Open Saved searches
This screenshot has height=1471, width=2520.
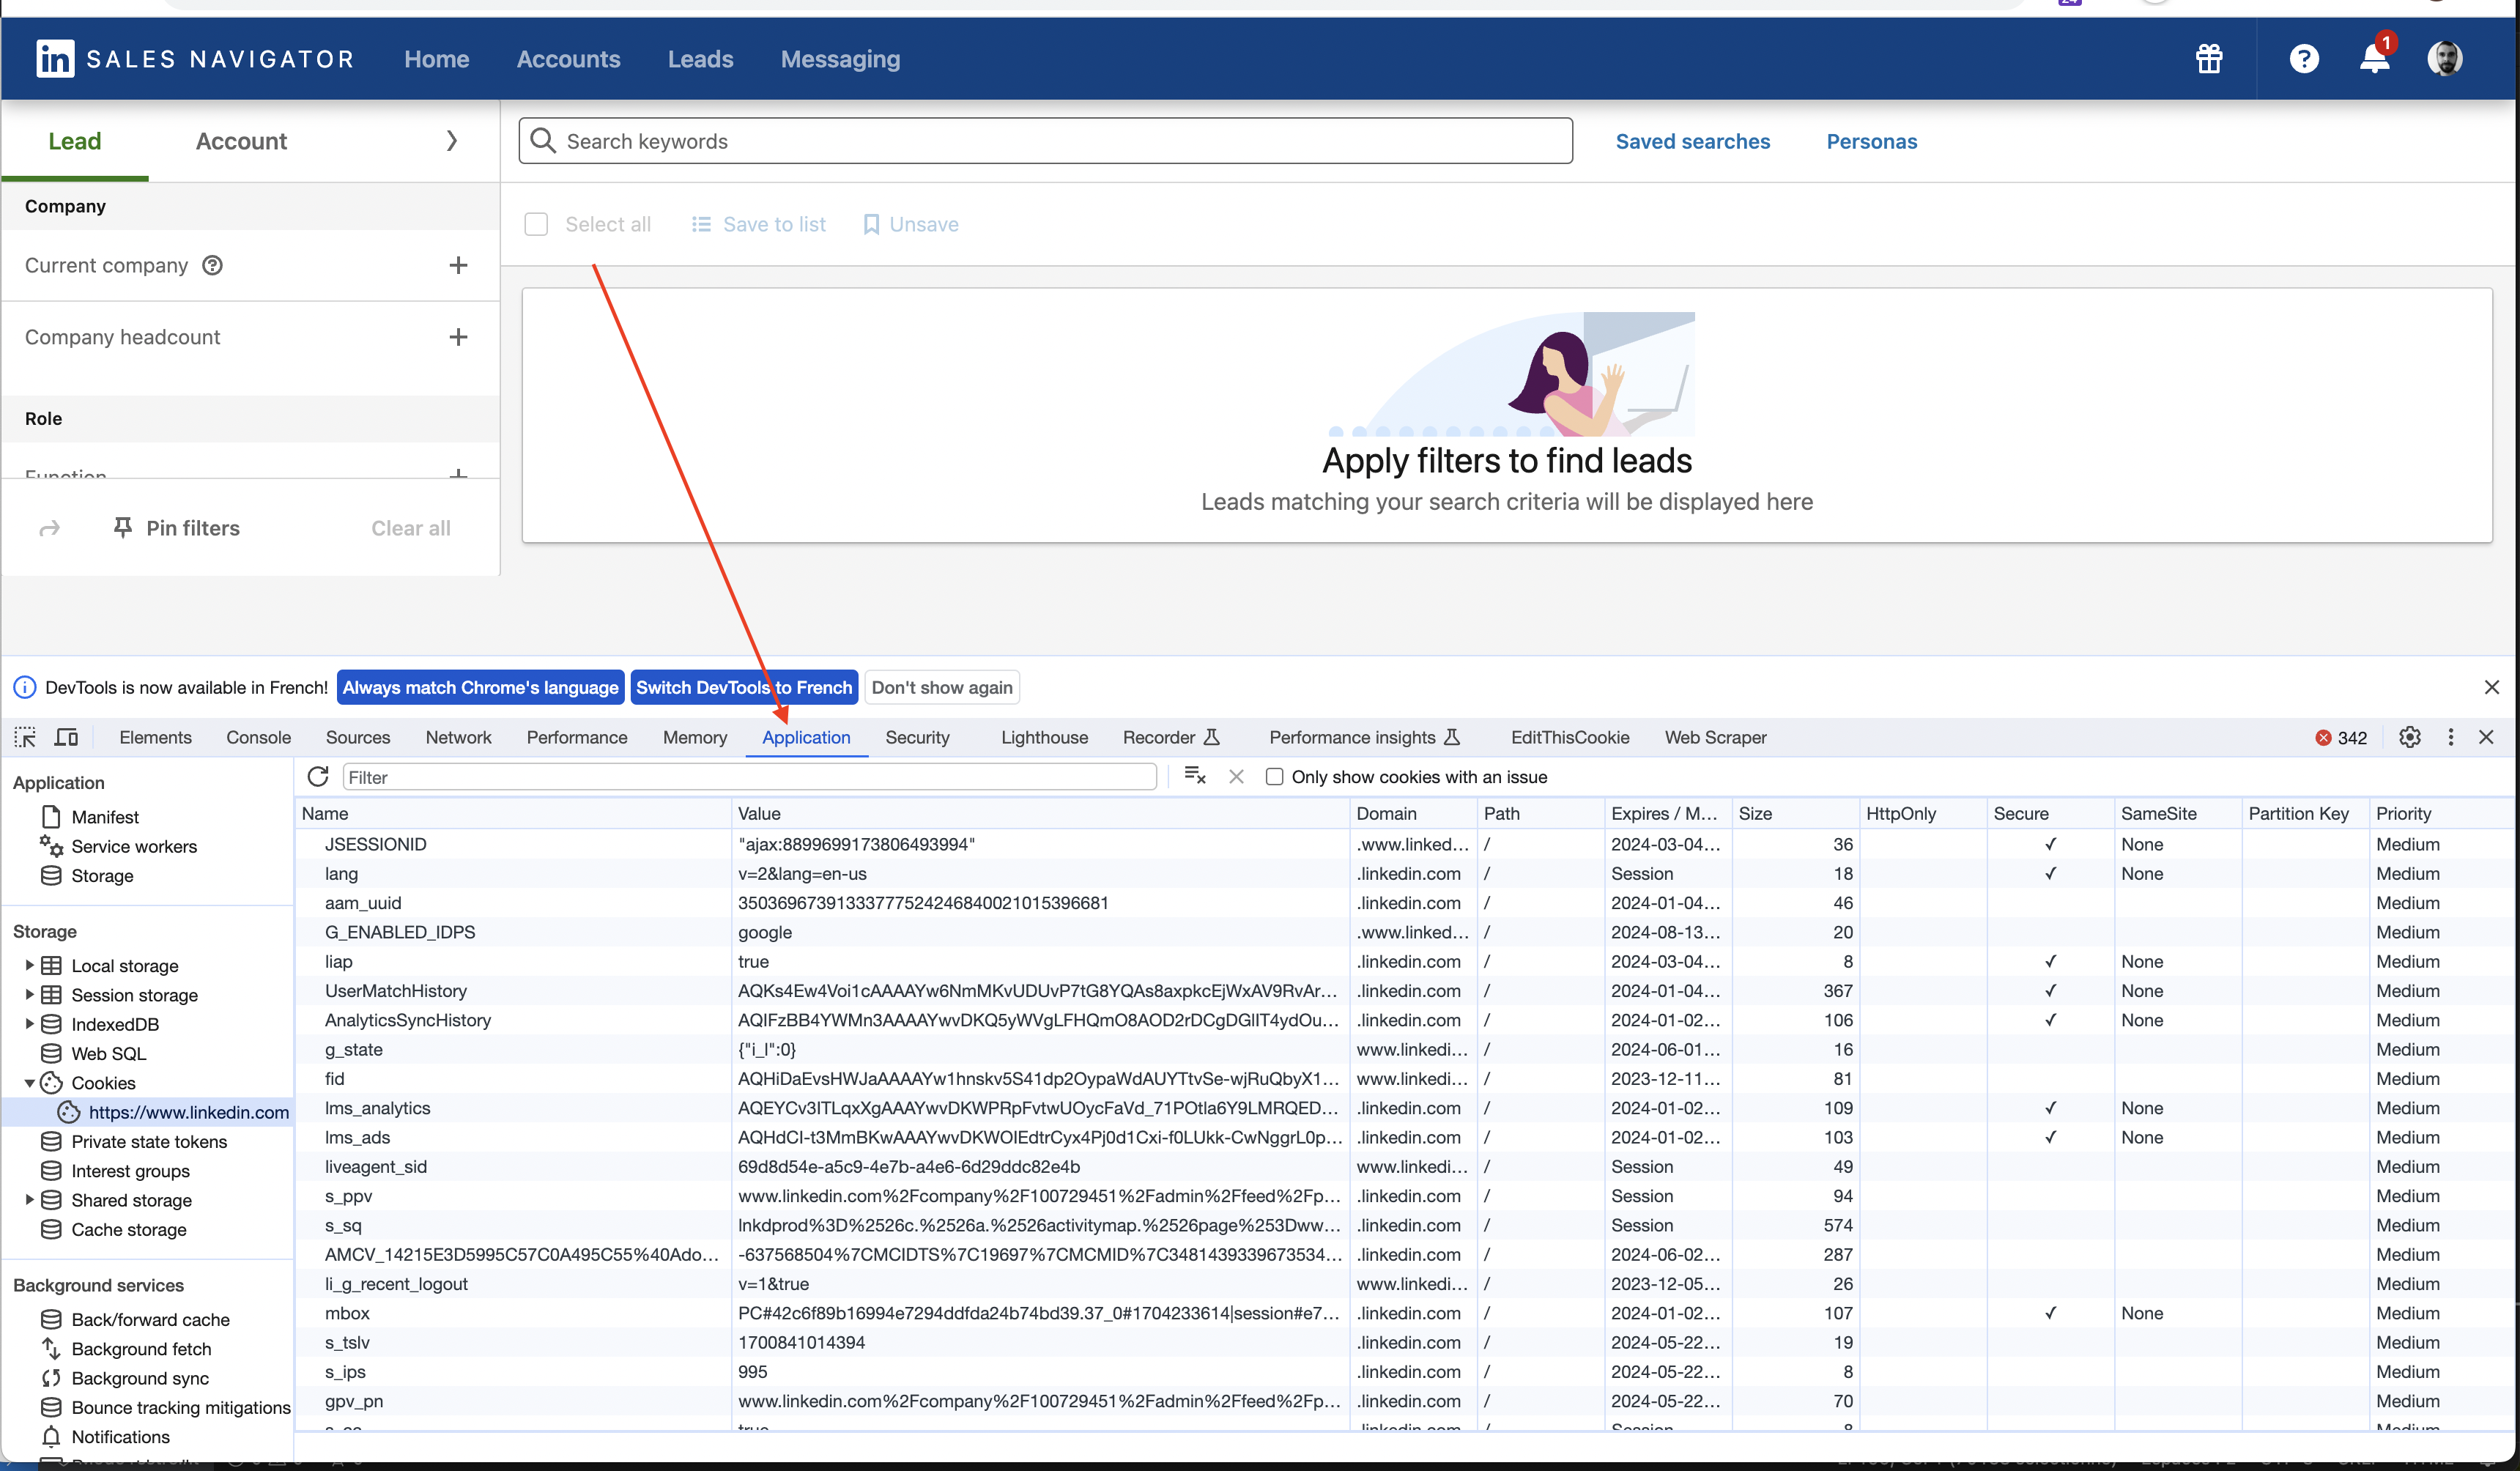(1693, 141)
